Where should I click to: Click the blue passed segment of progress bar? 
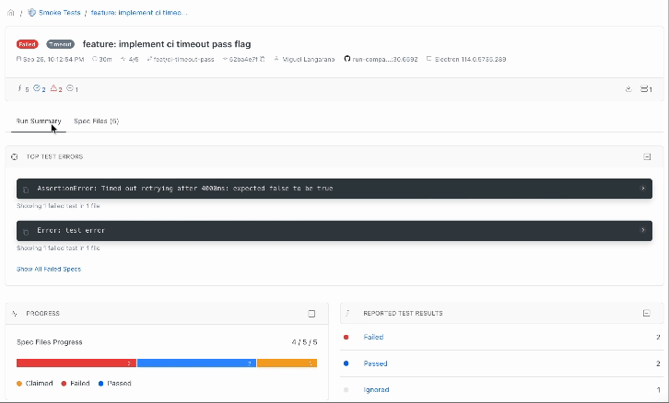[x=196, y=363]
